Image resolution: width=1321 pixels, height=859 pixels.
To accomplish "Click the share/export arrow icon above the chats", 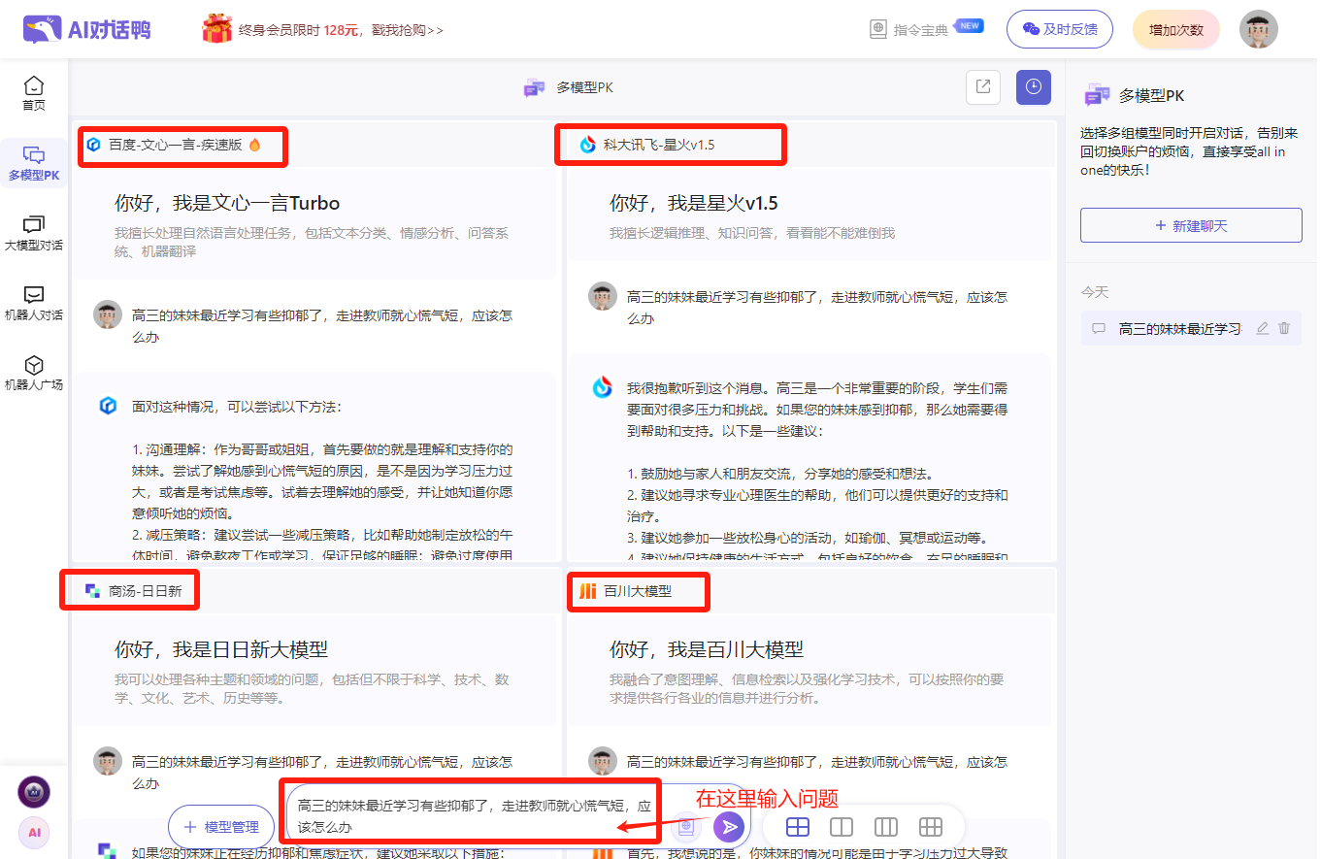I will (982, 87).
